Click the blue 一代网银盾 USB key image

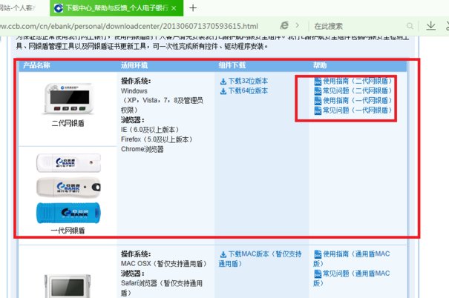coord(69,213)
